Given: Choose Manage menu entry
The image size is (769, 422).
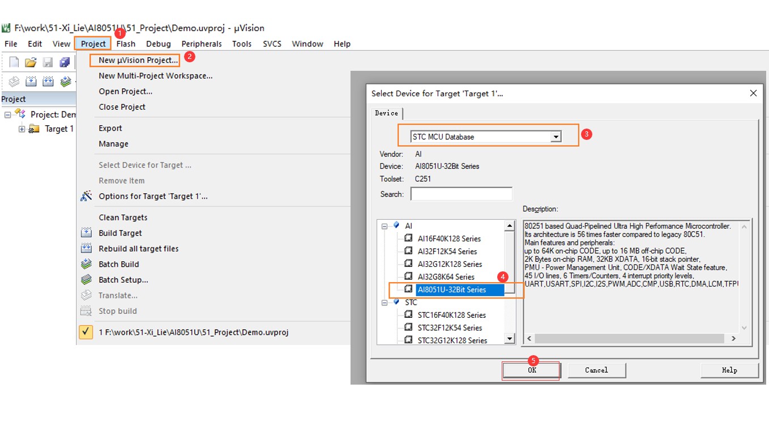Looking at the screenshot, I should [113, 144].
